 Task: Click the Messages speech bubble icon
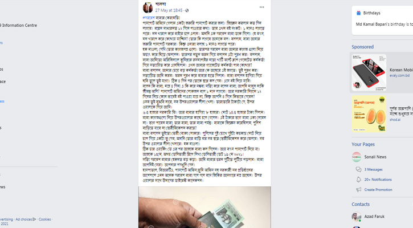pyautogui.click(x=358, y=169)
